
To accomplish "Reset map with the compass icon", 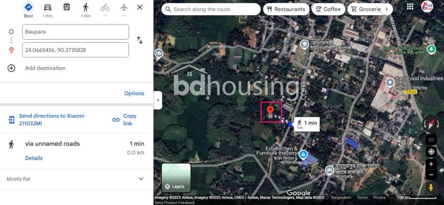I will tap(431, 124).
